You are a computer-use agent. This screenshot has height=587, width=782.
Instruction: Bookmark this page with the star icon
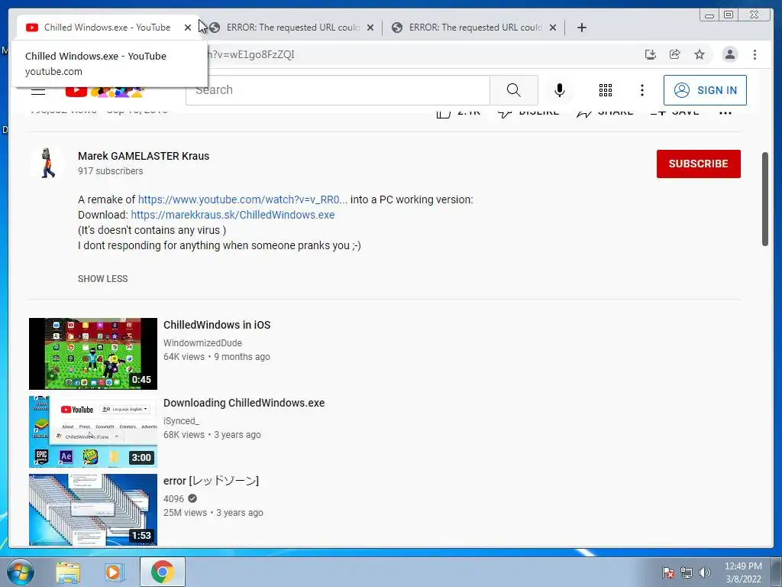pyautogui.click(x=700, y=54)
